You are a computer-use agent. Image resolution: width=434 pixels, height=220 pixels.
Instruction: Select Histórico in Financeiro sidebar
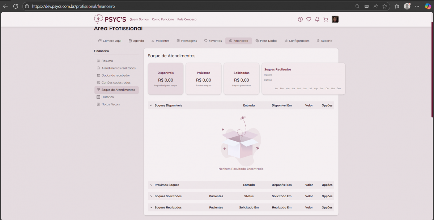click(x=107, y=97)
